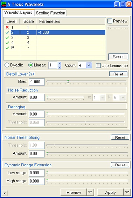Reset the Dynamic Range Extension section

pos(120,165)
